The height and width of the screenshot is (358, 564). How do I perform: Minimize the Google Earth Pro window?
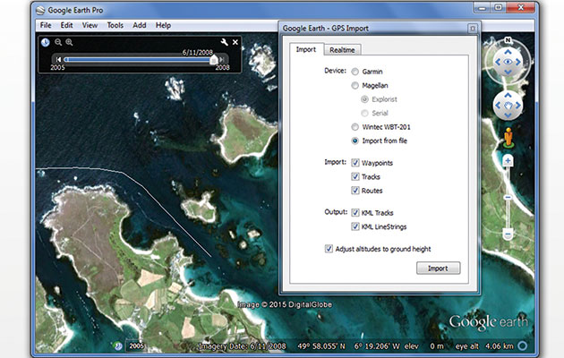(483, 8)
